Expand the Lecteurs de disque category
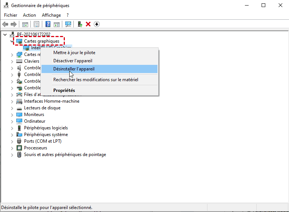 click(12, 108)
